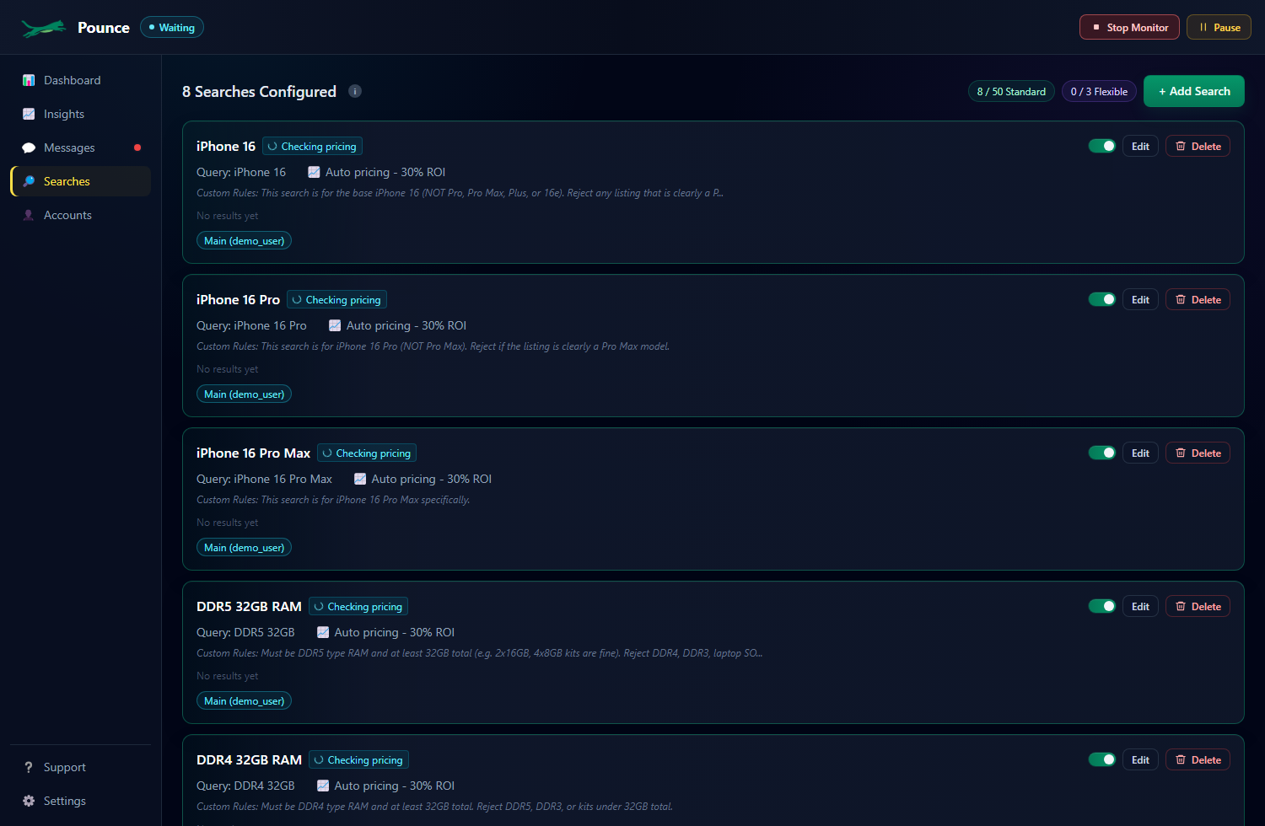Image resolution: width=1265 pixels, height=826 pixels.
Task: Click the Messages speech bubble icon
Action: click(29, 147)
